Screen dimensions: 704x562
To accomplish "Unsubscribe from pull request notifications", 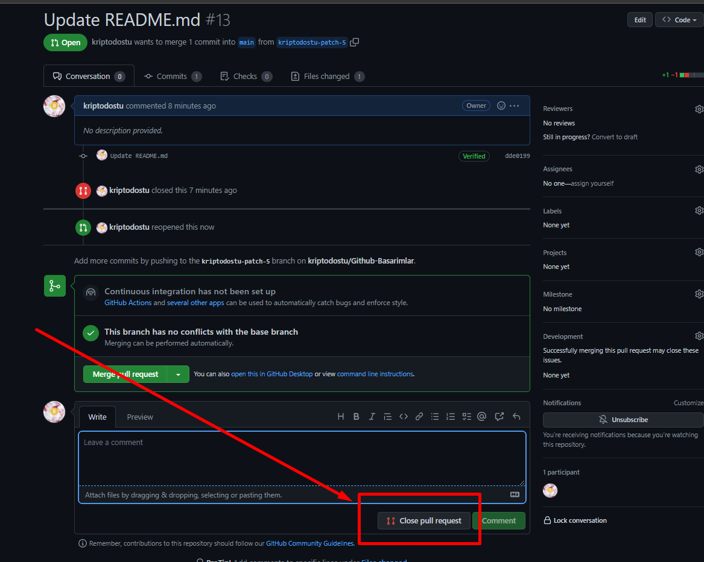I will (623, 420).
